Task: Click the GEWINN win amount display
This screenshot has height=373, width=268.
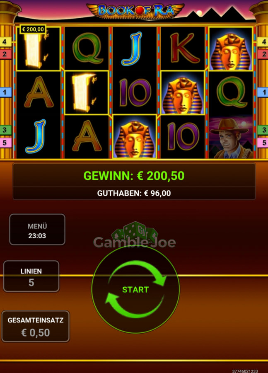Action: (x=134, y=176)
